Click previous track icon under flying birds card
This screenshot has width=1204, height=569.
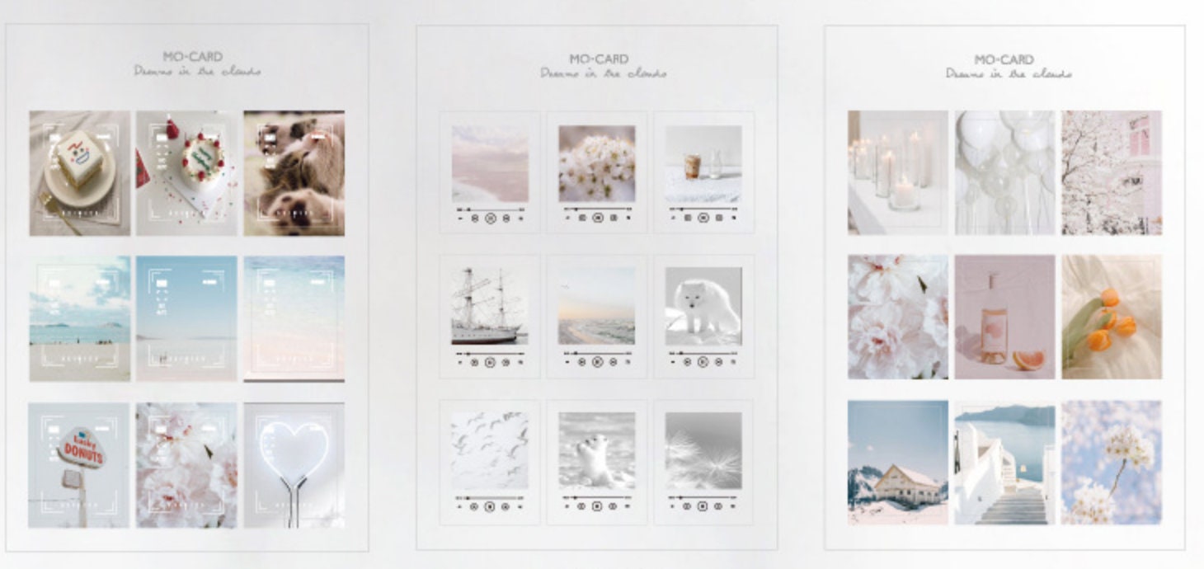click(x=474, y=506)
